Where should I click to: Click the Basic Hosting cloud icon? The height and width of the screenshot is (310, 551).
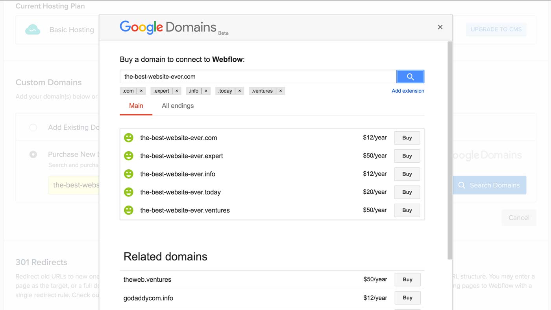point(33,29)
